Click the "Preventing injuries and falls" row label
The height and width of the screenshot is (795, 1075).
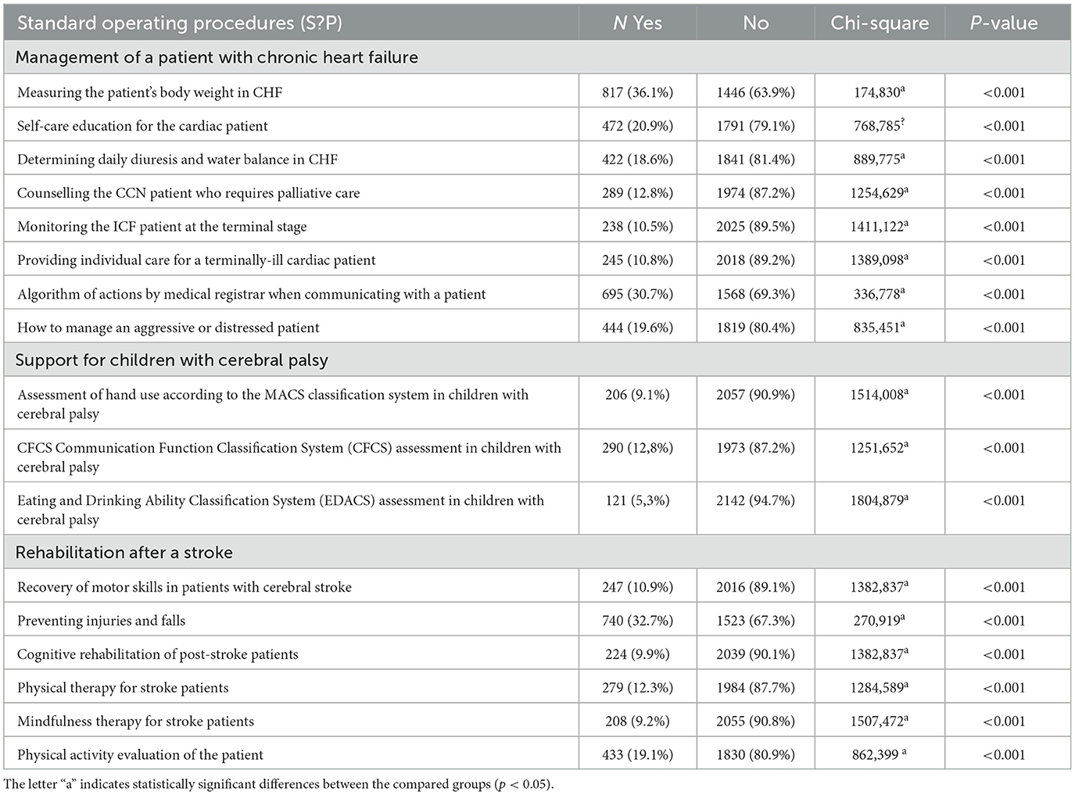click(x=102, y=621)
